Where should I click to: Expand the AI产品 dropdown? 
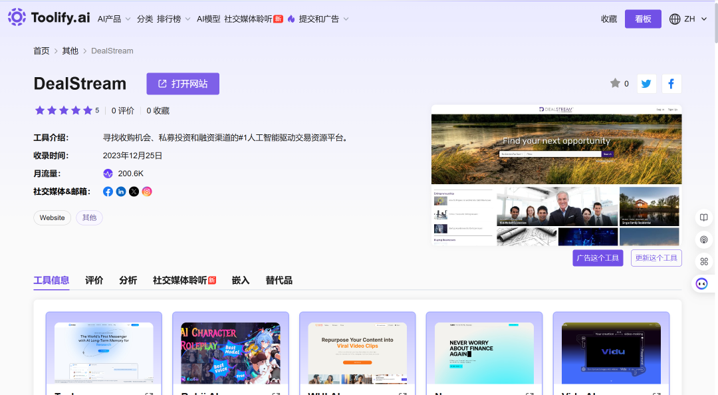coord(114,19)
